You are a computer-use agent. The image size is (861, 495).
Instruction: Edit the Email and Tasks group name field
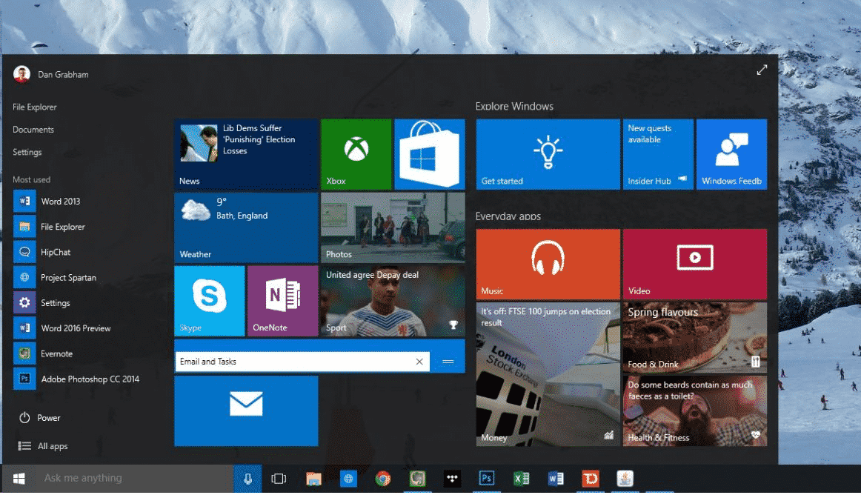coord(302,362)
